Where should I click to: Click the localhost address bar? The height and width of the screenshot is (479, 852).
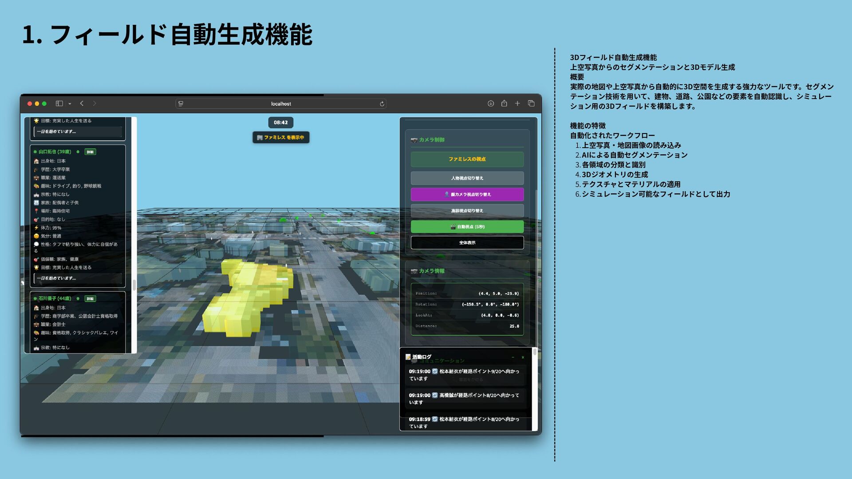(x=281, y=104)
